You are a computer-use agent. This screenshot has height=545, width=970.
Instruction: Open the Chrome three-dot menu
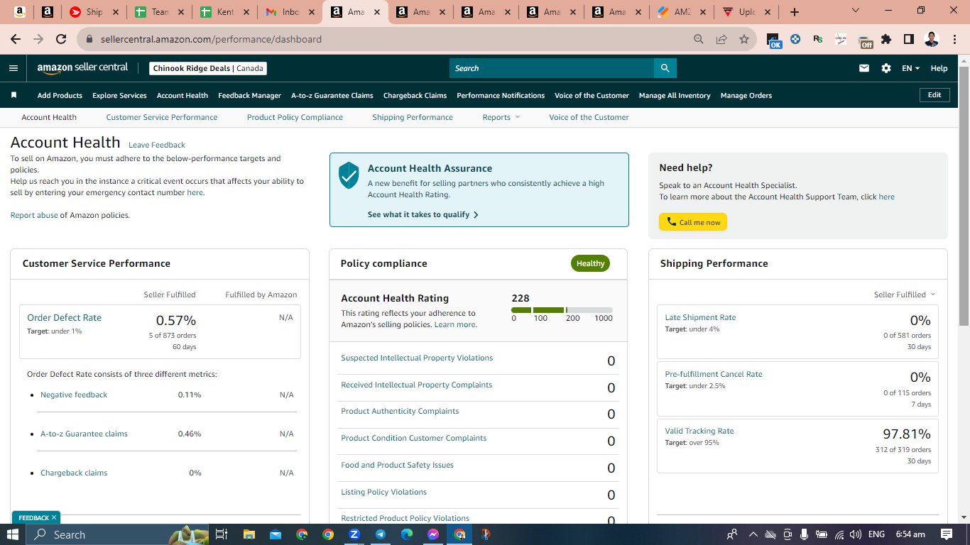click(954, 39)
